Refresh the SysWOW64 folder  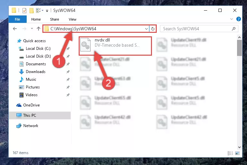click(153, 29)
